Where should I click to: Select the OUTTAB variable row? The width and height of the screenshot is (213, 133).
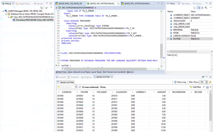(x=190, y=39)
